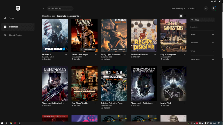Install City of Gangsters
The image size is (223, 125).
(165, 59)
